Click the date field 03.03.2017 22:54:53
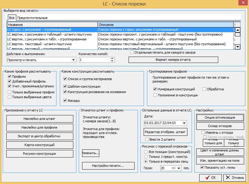Image resolution: width=249 pixels, height=184 pixels. pyautogui.click(x=163, y=123)
